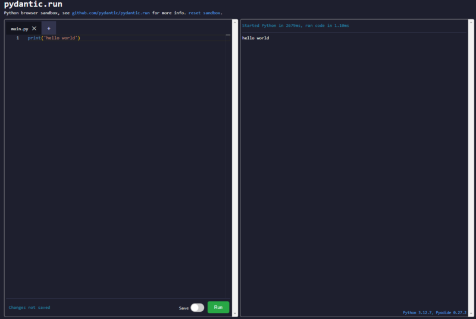The image size is (476, 319).
Task: Click the editor page scrollbar down arrow
Action: 235,314
